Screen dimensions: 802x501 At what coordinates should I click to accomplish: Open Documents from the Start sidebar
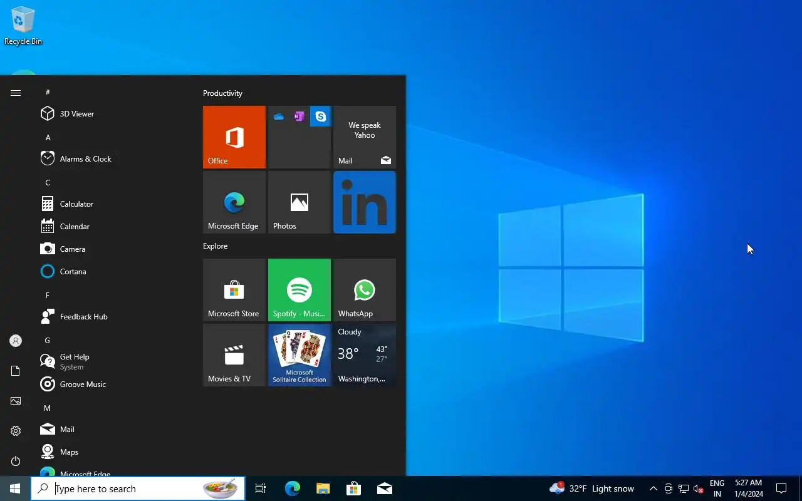[16, 371]
